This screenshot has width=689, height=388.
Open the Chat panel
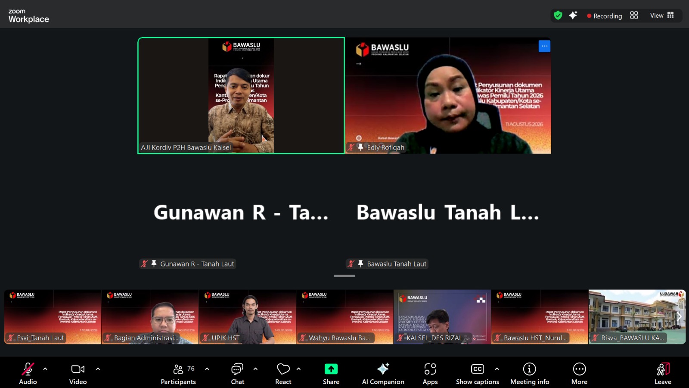pyautogui.click(x=237, y=373)
